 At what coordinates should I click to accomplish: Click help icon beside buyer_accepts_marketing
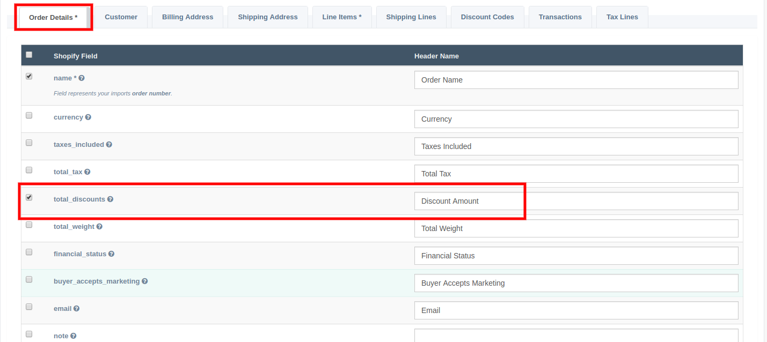coord(145,281)
